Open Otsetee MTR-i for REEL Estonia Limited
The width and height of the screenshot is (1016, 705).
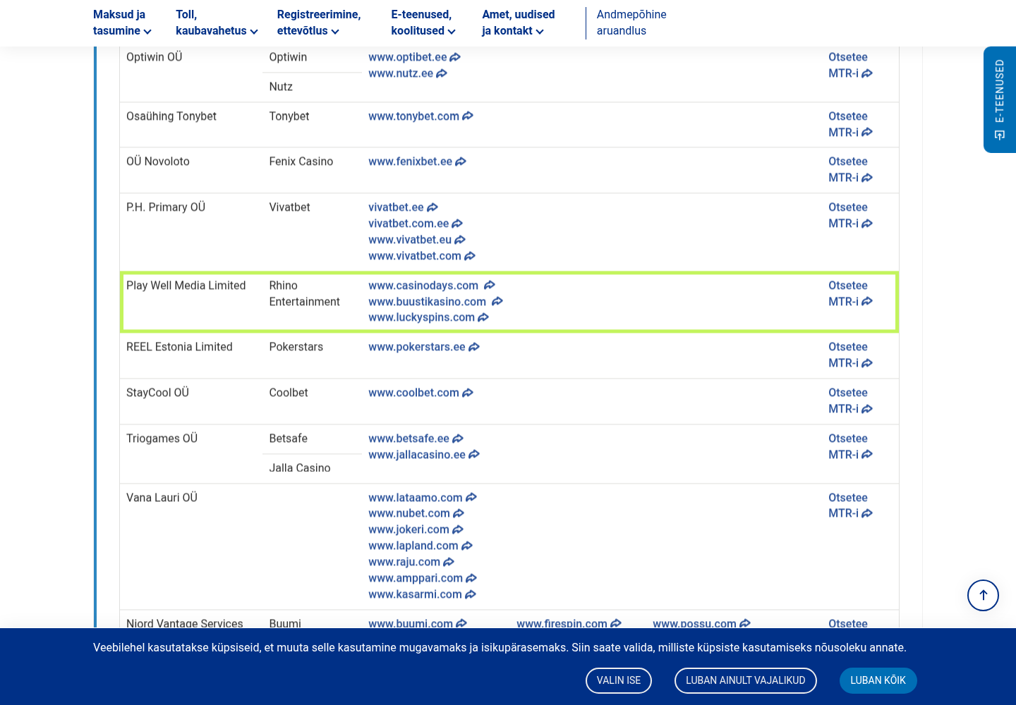850,355
